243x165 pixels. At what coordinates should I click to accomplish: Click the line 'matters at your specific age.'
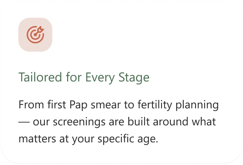click(x=88, y=139)
